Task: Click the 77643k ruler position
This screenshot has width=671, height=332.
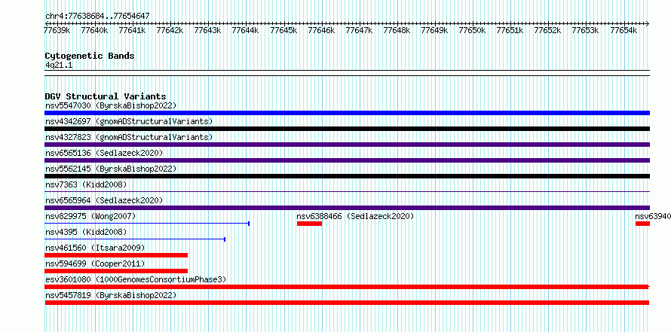Action: click(x=207, y=30)
